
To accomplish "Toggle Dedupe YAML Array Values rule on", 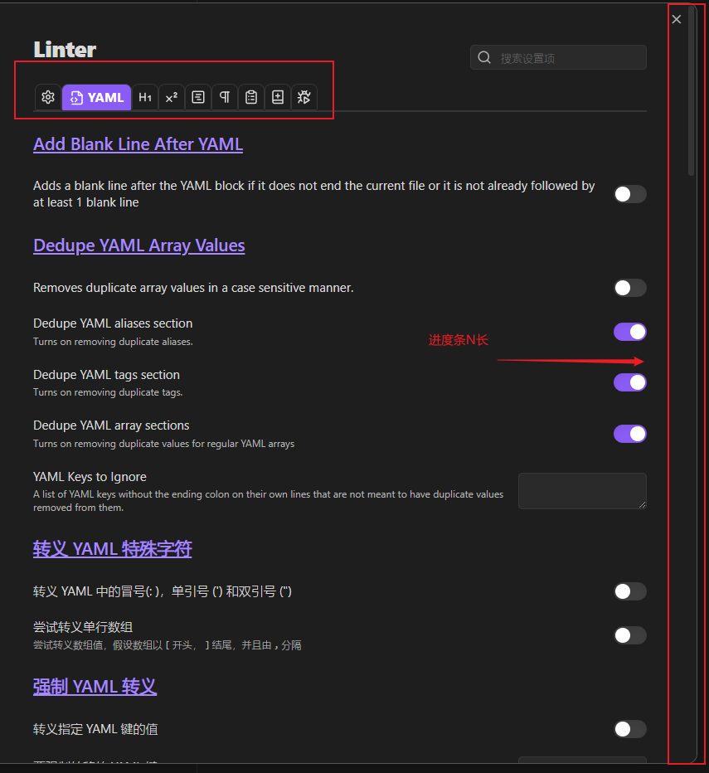I will 629,288.
